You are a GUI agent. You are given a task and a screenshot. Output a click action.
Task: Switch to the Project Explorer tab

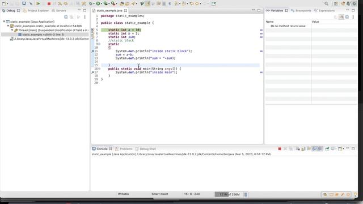point(36,11)
